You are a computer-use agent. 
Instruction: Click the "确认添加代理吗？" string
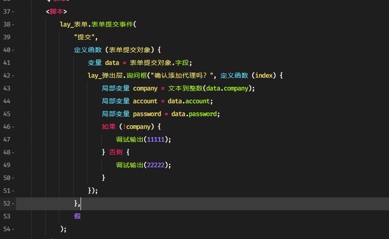point(182,75)
